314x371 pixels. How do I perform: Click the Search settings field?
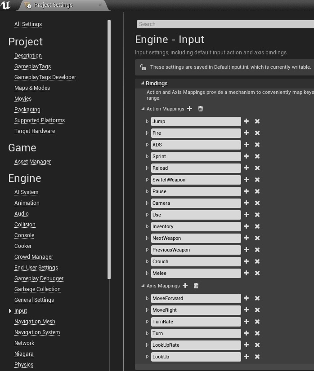pos(225,24)
